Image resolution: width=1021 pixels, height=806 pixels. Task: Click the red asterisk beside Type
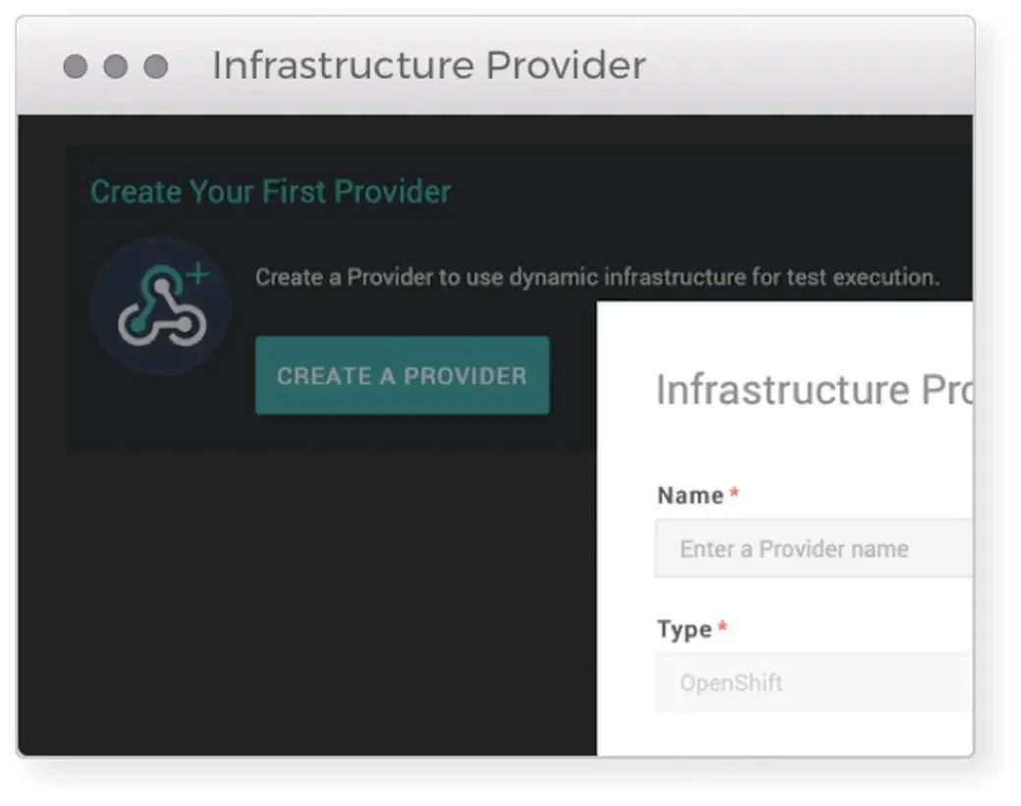[x=723, y=627]
